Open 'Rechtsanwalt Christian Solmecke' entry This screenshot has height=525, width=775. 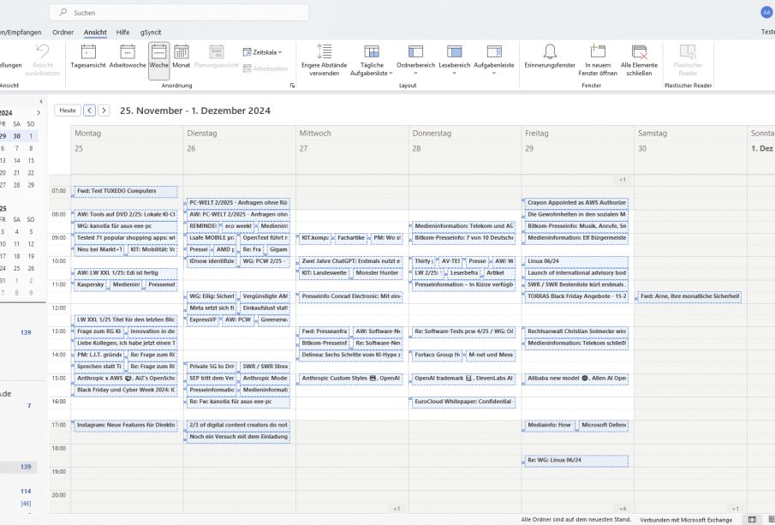[x=576, y=331]
